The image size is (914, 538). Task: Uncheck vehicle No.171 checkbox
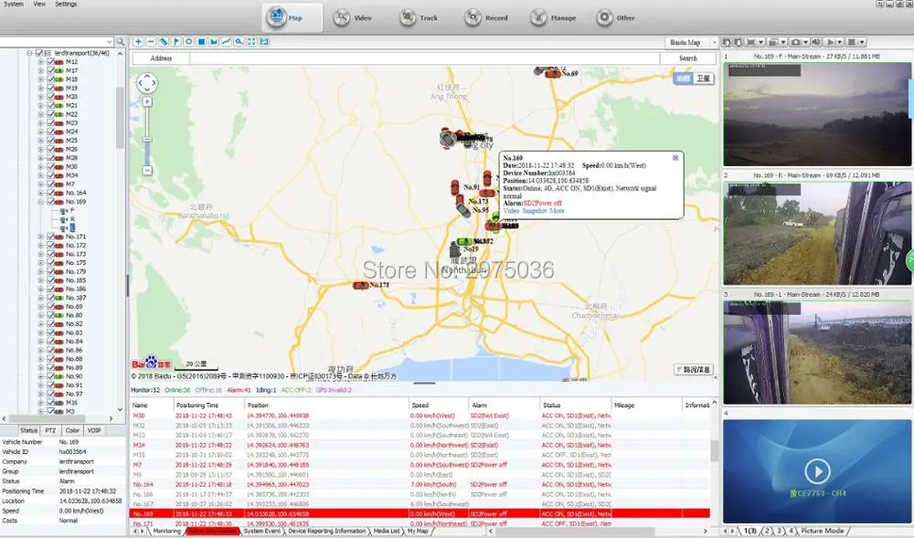50,237
